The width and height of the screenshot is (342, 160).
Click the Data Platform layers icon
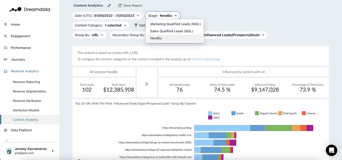(6, 130)
